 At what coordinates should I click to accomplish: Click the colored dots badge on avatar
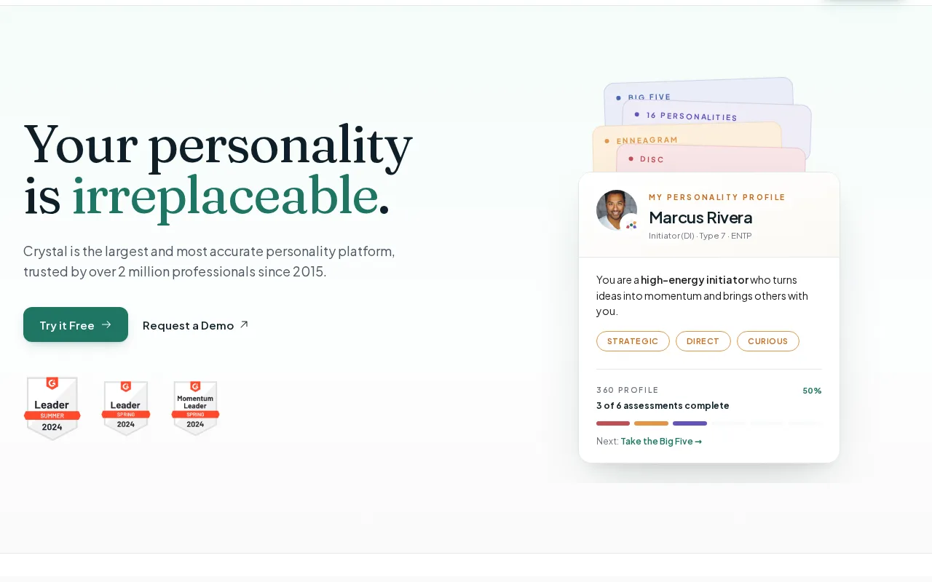[x=631, y=225]
